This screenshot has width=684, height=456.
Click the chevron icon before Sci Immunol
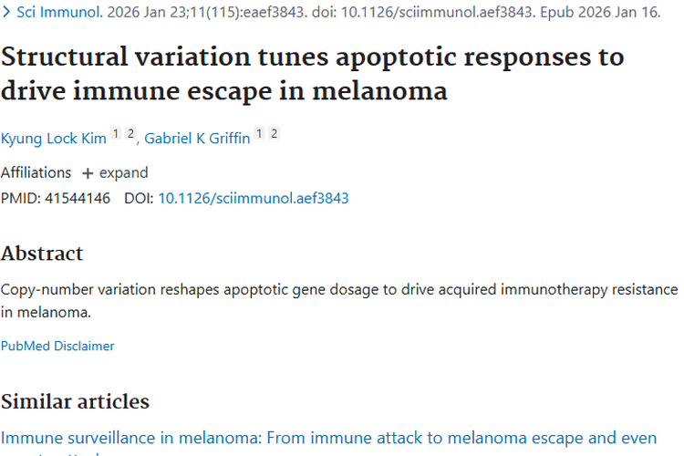(x=6, y=15)
